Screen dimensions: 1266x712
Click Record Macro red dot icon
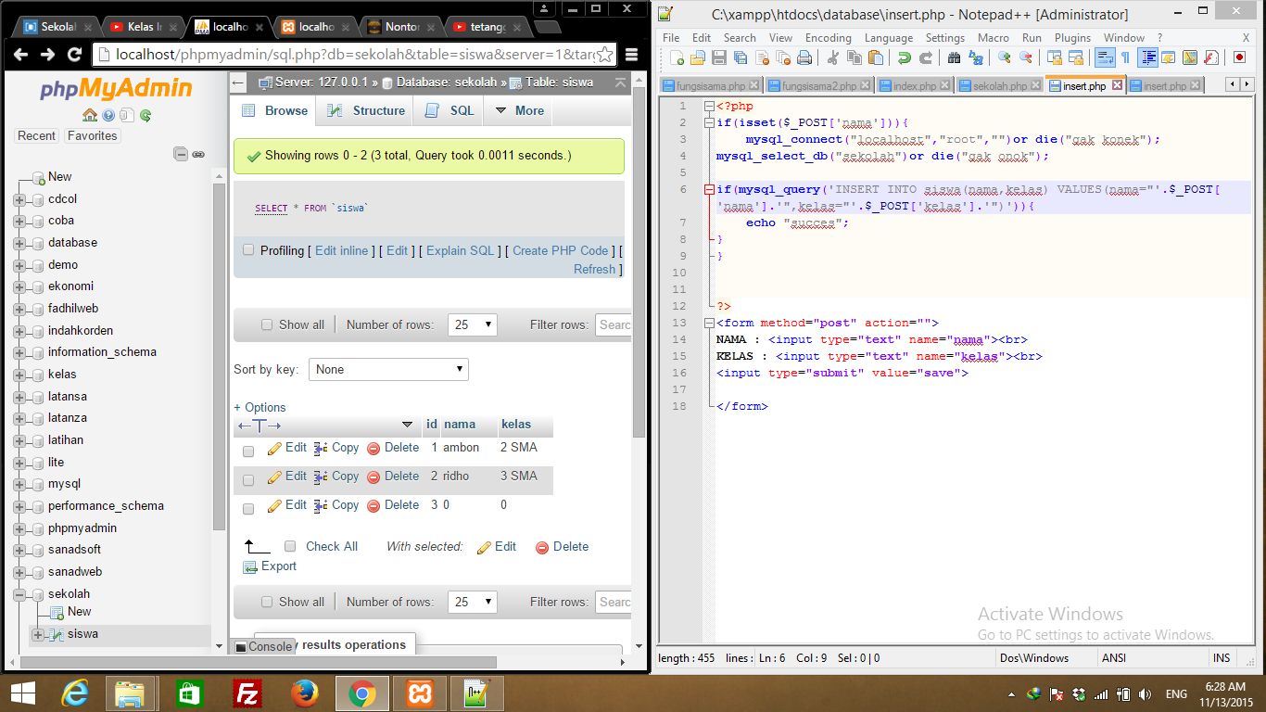(1239, 57)
